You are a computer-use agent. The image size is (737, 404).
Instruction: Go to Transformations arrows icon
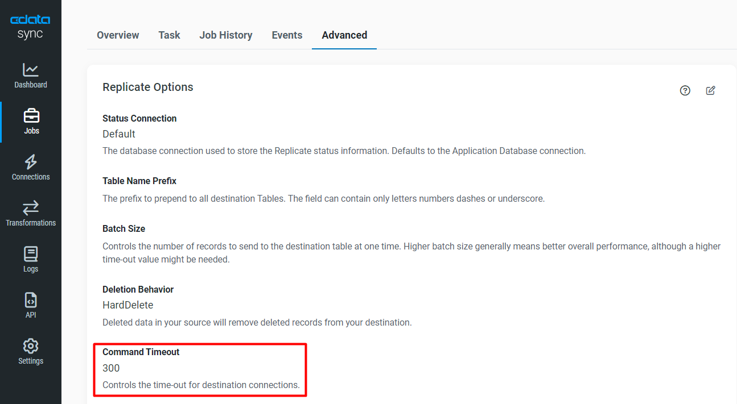[31, 208]
